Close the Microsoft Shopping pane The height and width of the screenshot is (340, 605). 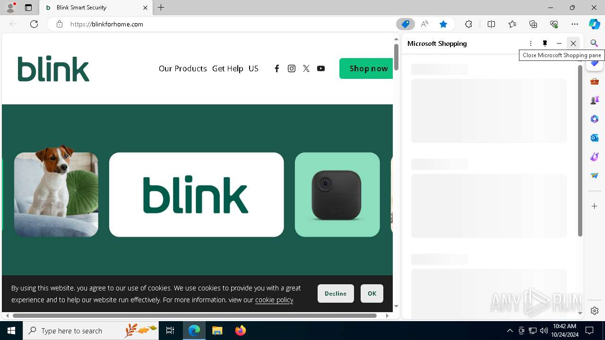pyautogui.click(x=573, y=43)
